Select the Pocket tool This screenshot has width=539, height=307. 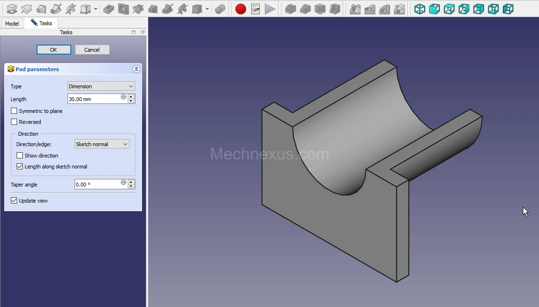(109, 9)
